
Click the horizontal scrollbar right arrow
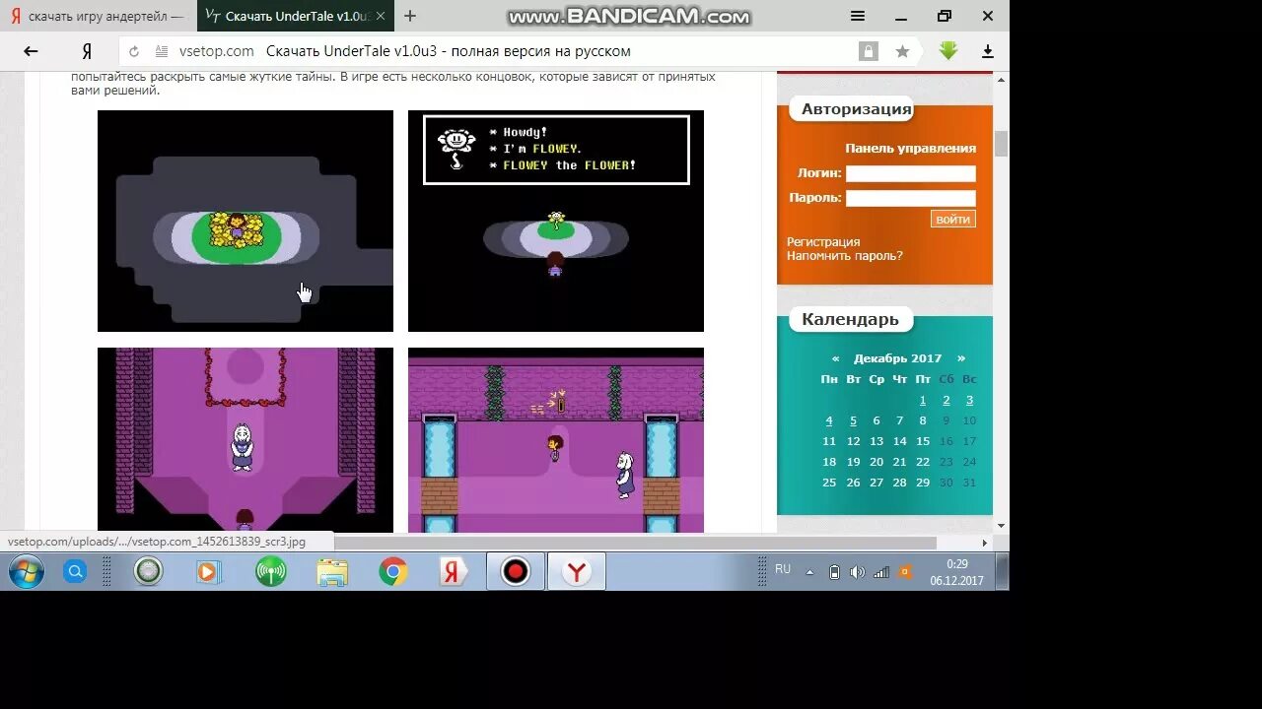coord(985,543)
